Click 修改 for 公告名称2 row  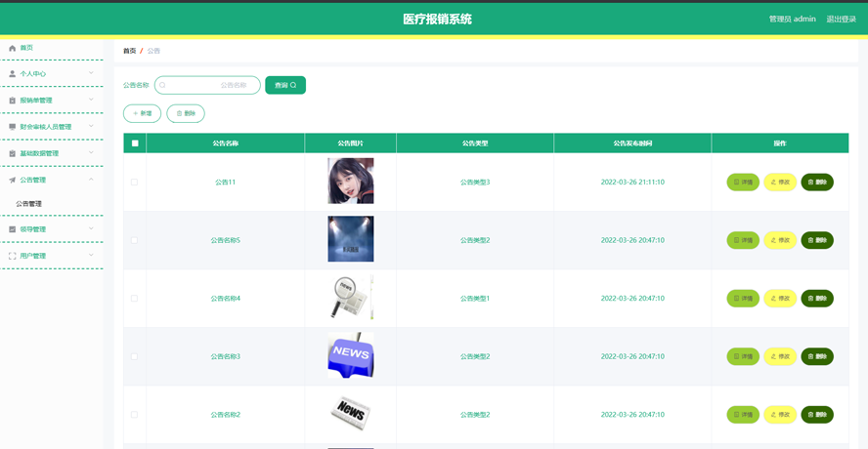[780, 414]
